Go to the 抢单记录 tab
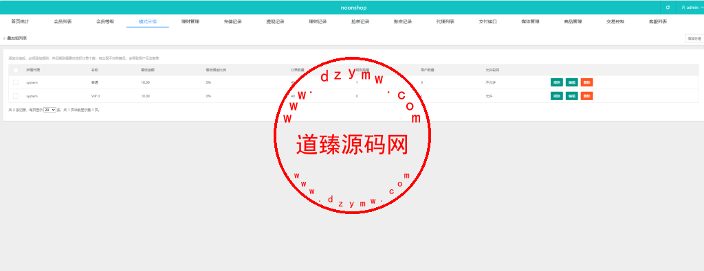The height and width of the screenshot is (271, 704). pos(360,21)
